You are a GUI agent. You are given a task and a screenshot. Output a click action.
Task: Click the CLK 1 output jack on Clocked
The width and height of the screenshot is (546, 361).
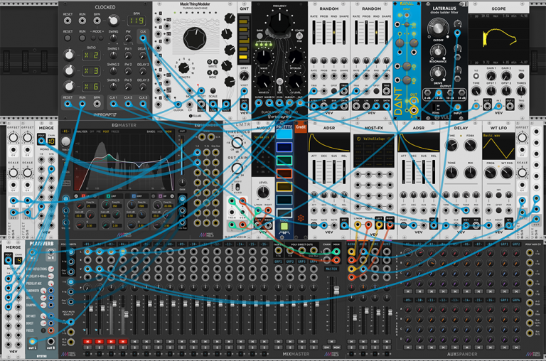113,104
